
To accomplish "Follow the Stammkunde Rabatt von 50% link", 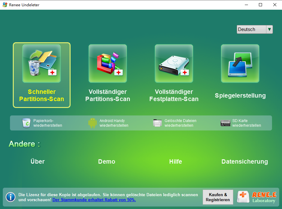I will 94,200.
